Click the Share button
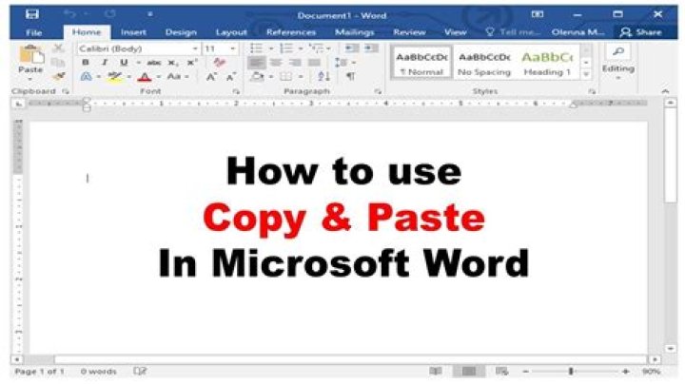This screenshot has width=685, height=384. click(x=641, y=32)
